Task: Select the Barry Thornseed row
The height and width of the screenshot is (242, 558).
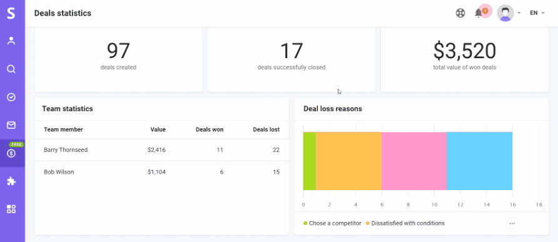Action: (162, 150)
